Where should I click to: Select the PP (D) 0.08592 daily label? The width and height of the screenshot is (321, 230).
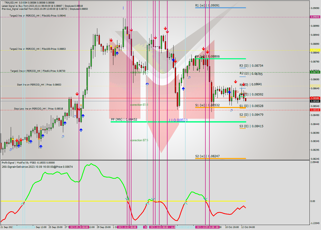pos(251,94)
